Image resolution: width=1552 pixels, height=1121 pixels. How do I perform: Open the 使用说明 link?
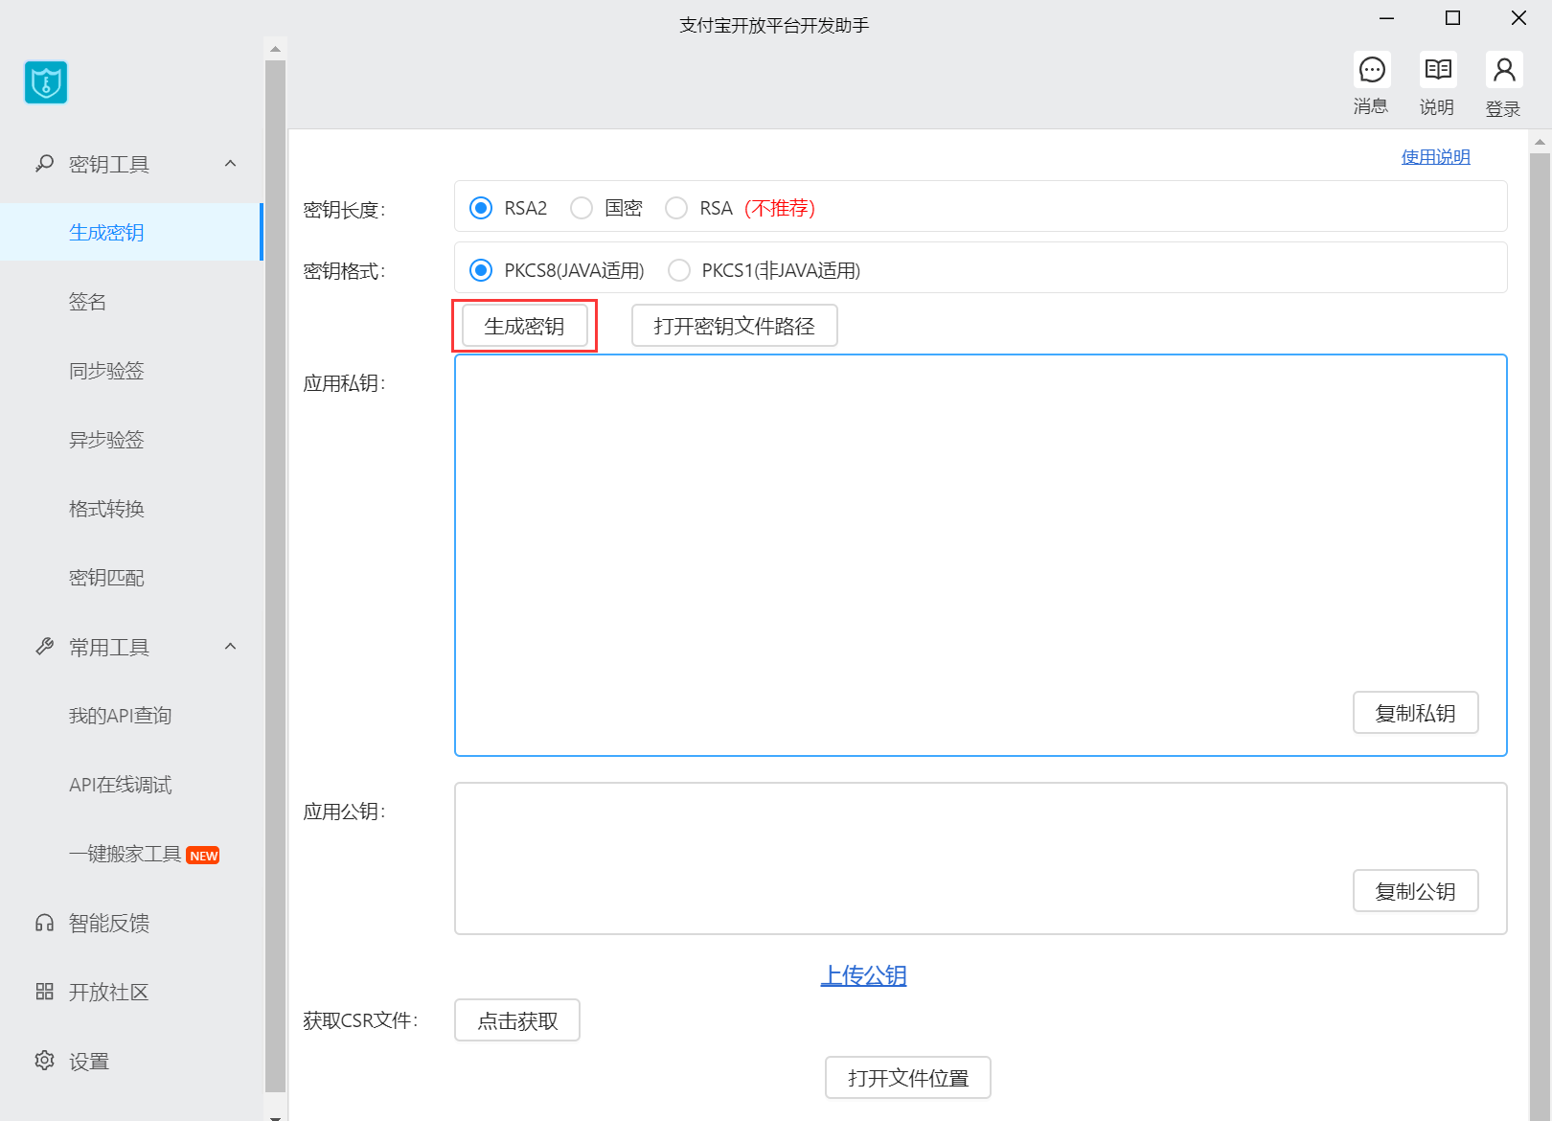tap(1435, 156)
